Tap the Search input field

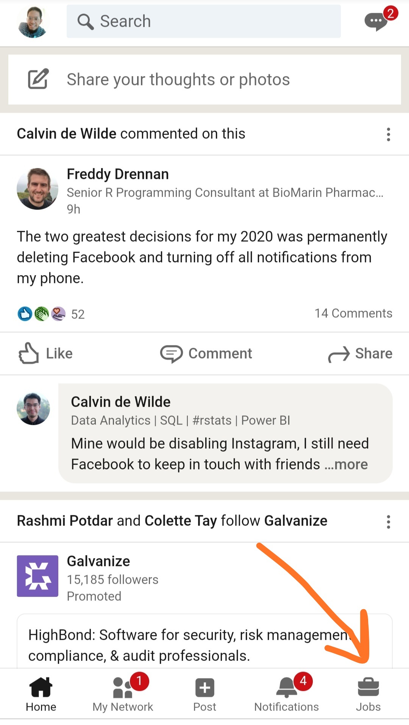click(x=204, y=22)
